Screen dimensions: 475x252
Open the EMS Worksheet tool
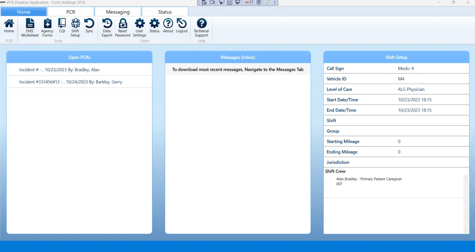tap(30, 28)
